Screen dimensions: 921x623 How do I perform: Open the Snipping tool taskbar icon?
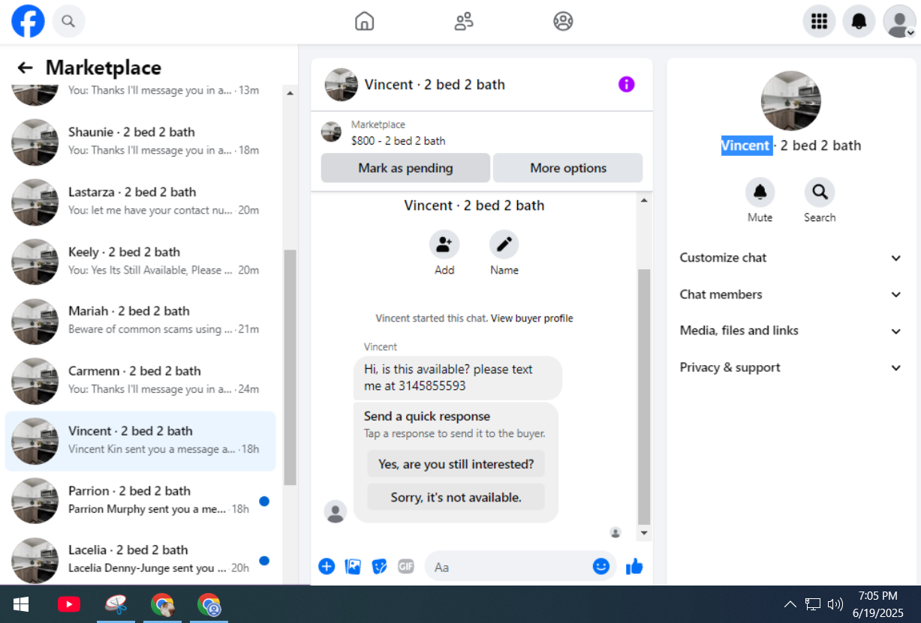pyautogui.click(x=116, y=604)
